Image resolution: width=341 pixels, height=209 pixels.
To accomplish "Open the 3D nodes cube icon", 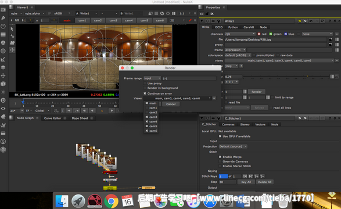I will [x=3, y=84].
